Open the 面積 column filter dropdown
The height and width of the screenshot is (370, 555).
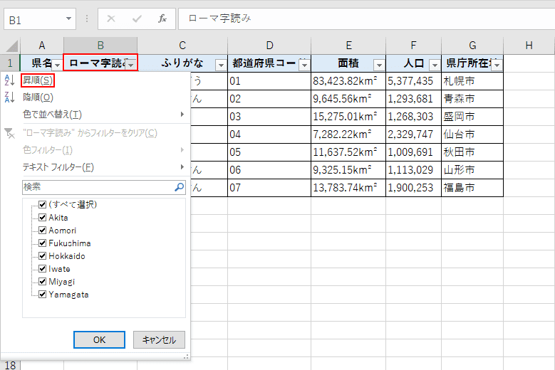coord(379,65)
